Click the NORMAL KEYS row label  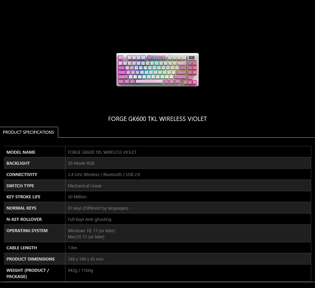(x=21, y=208)
